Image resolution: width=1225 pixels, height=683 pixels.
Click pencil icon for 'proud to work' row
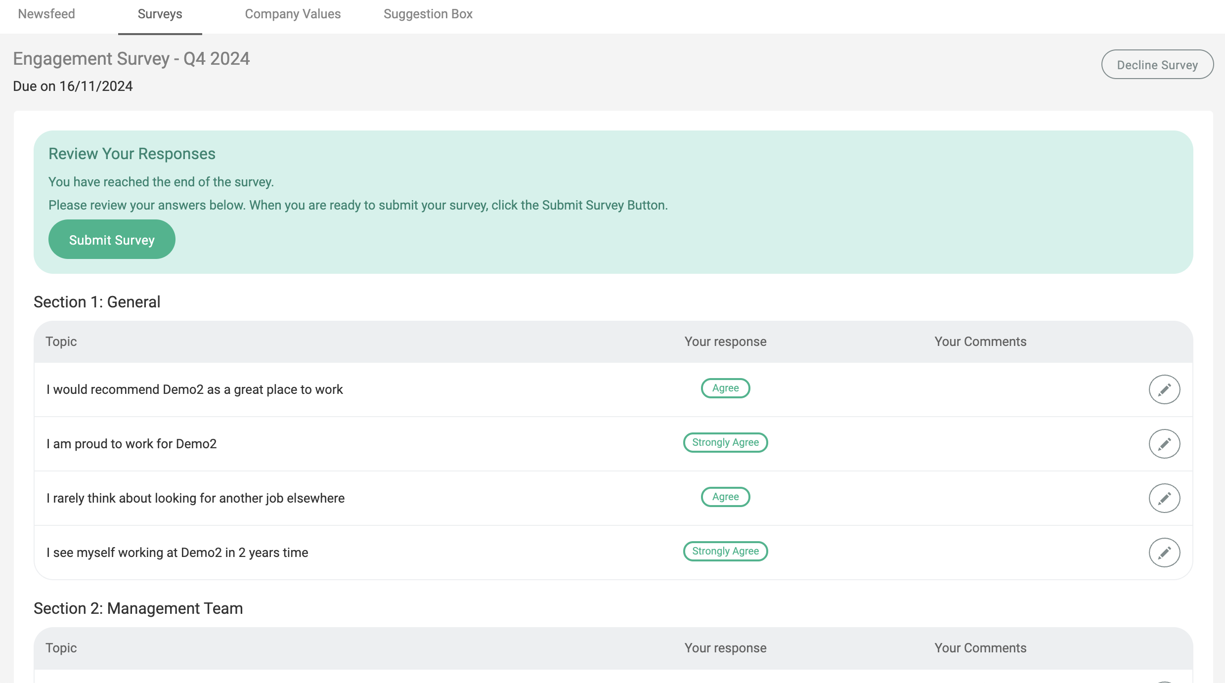(x=1164, y=444)
